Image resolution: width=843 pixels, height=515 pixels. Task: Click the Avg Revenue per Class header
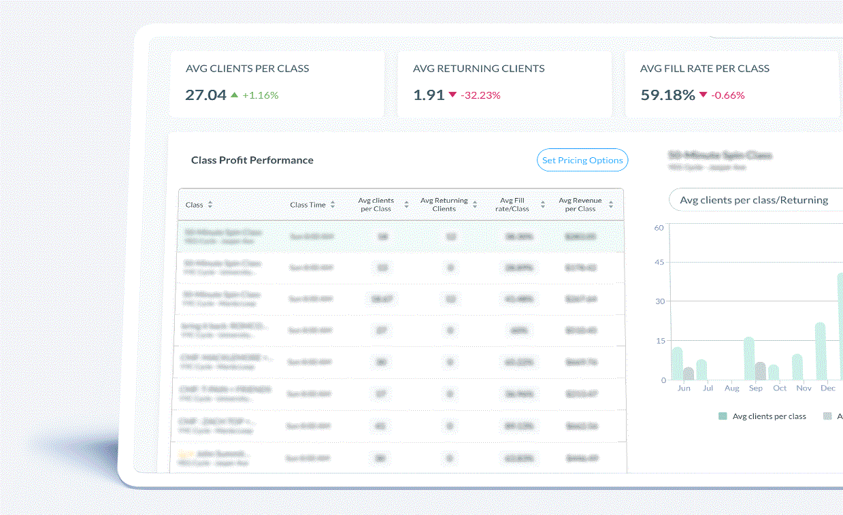[580, 205]
